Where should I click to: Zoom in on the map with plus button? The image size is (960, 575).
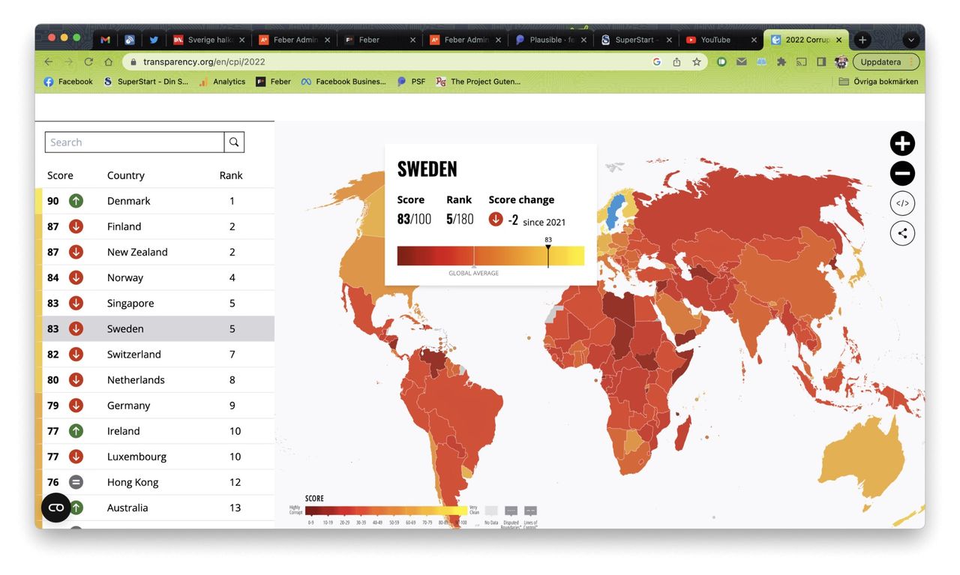[x=902, y=143]
